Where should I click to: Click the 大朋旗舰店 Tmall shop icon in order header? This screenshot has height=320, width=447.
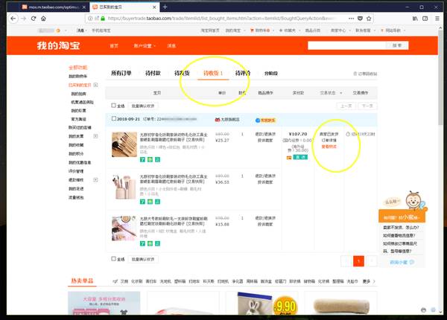(x=218, y=120)
